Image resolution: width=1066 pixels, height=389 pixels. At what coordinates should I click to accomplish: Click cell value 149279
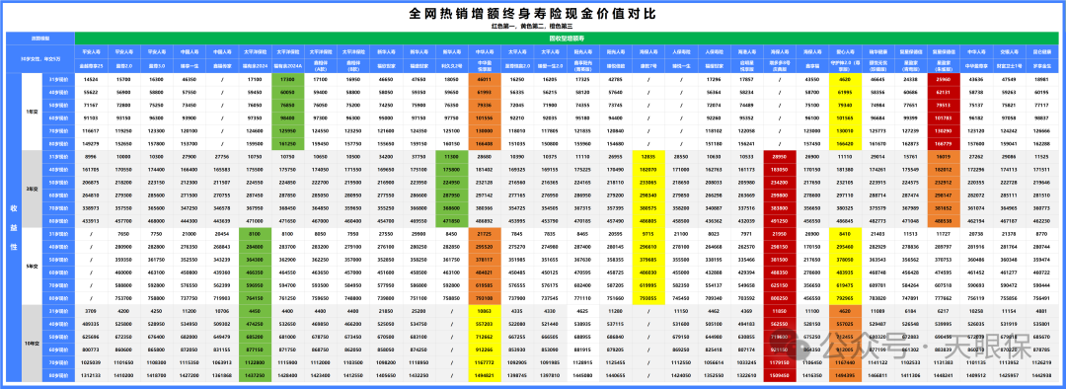pyautogui.click(x=91, y=143)
